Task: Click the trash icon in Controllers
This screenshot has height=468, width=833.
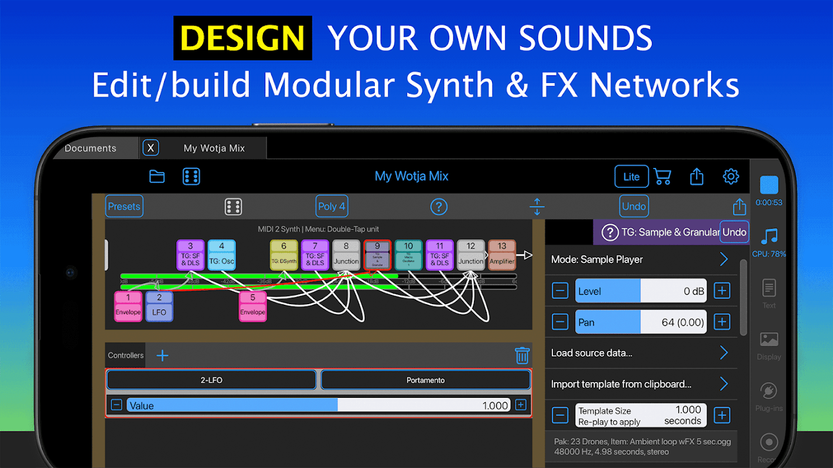Action: tap(522, 355)
